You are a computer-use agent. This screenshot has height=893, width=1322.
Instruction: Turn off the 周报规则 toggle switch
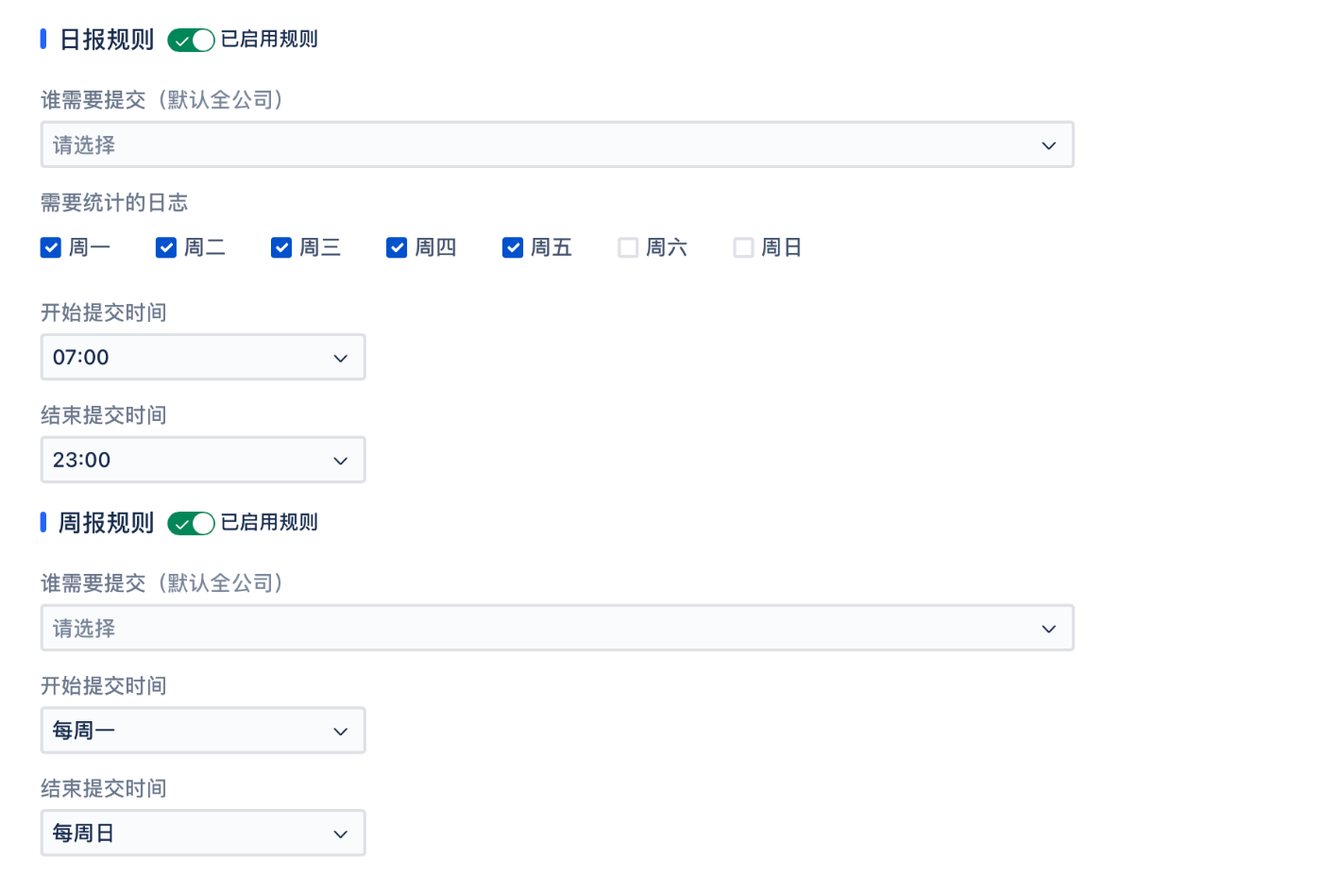[x=191, y=523]
